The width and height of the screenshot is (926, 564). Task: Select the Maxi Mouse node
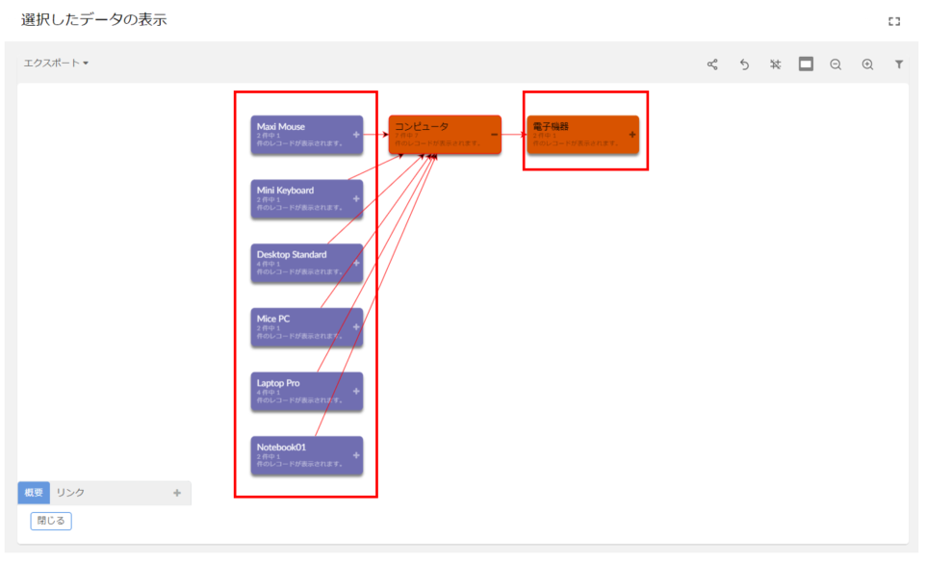click(x=306, y=135)
